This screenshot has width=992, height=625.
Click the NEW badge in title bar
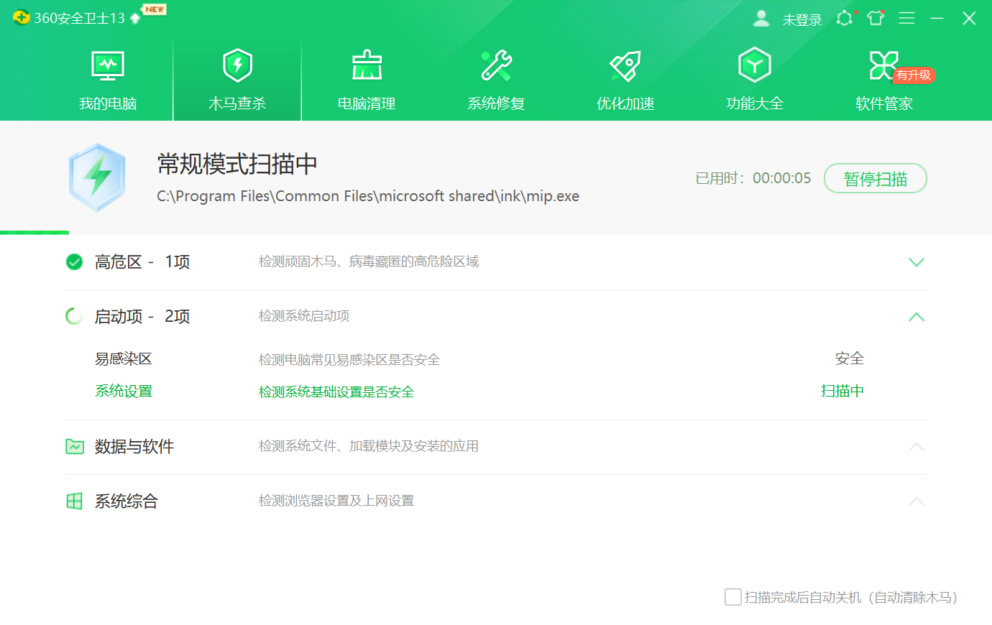154,9
